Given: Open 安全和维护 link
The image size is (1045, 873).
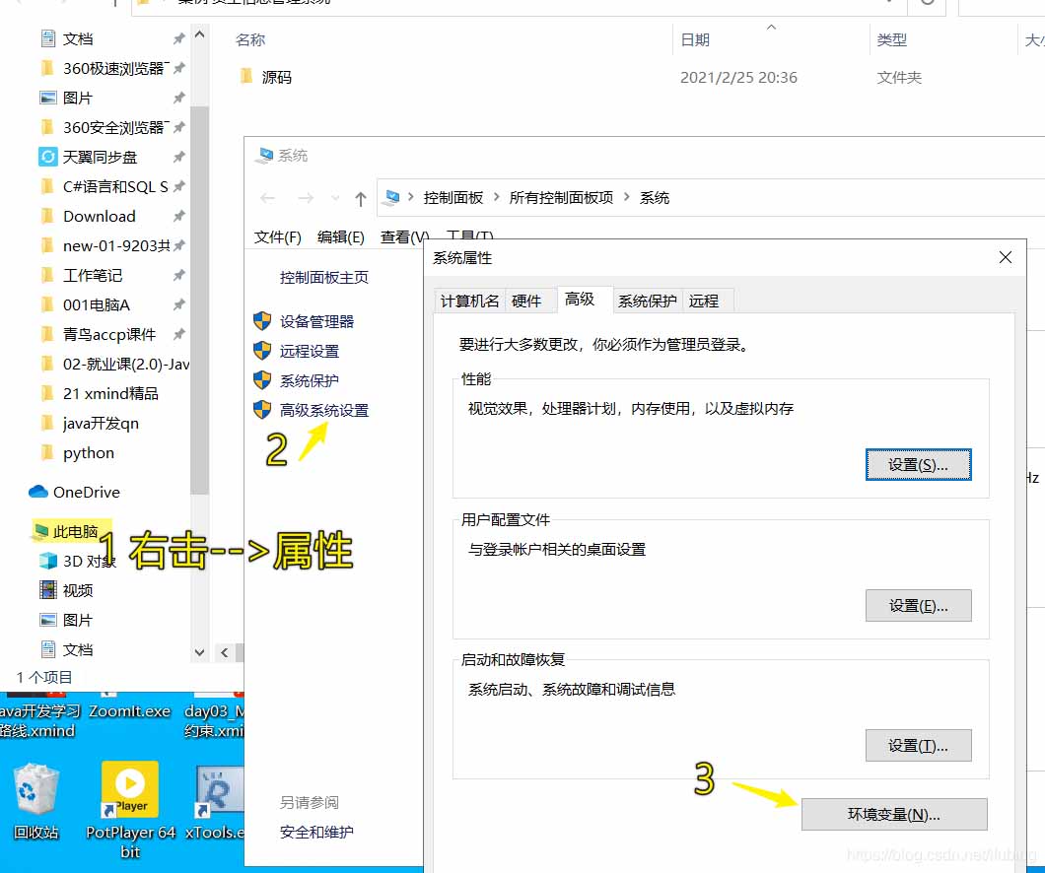Looking at the screenshot, I should click(316, 832).
